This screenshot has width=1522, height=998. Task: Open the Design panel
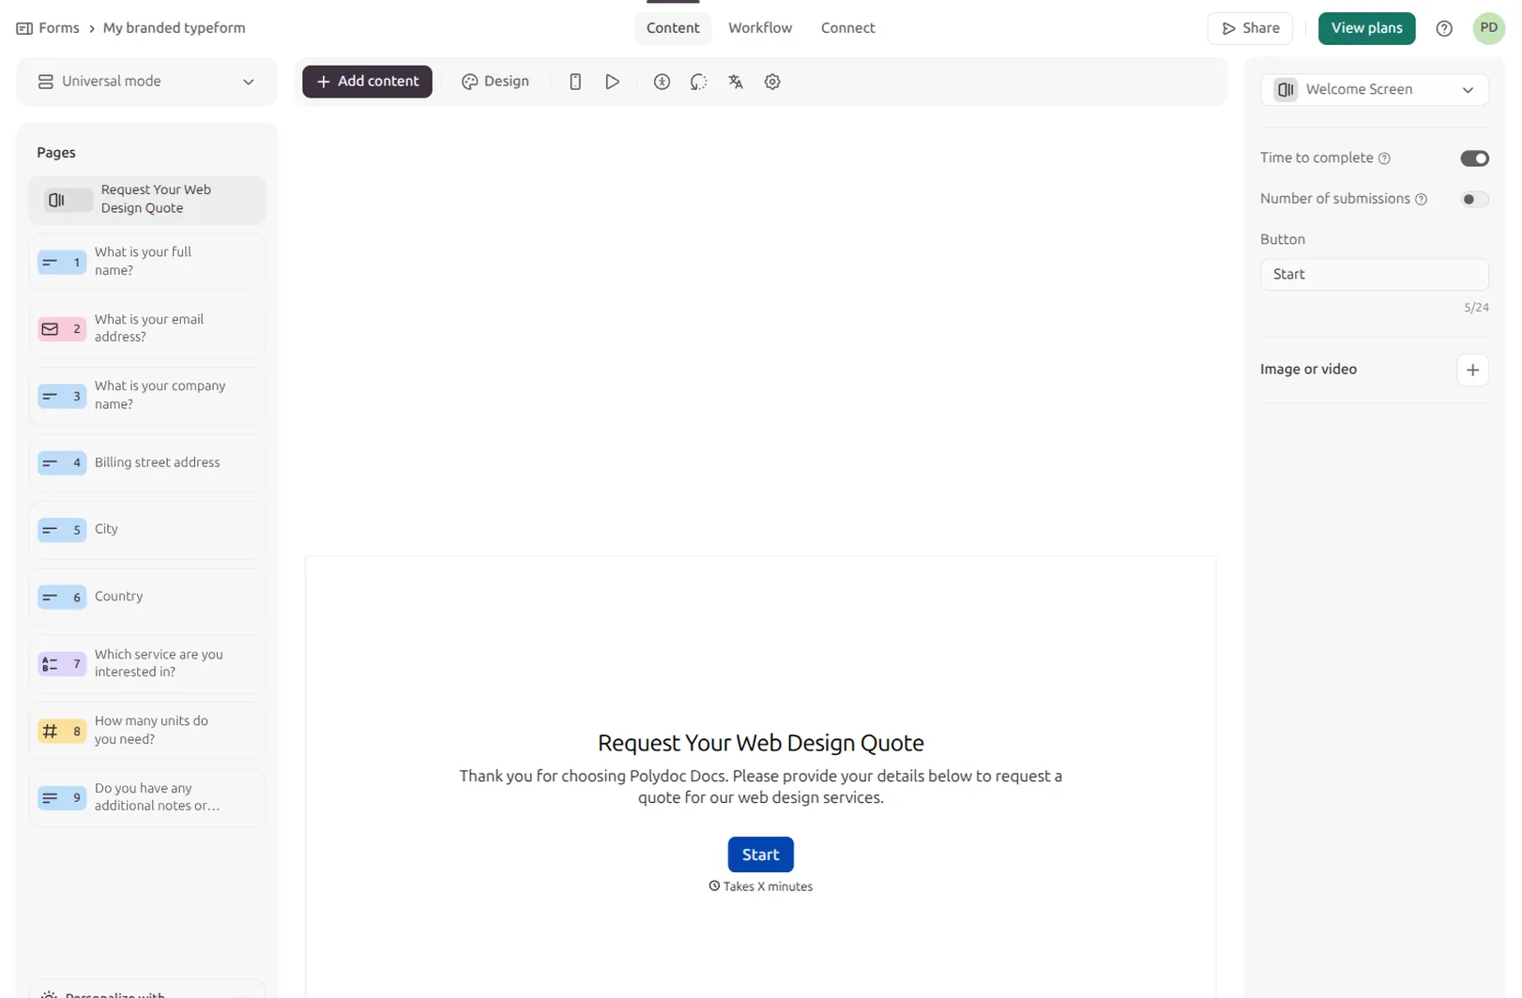(x=495, y=82)
